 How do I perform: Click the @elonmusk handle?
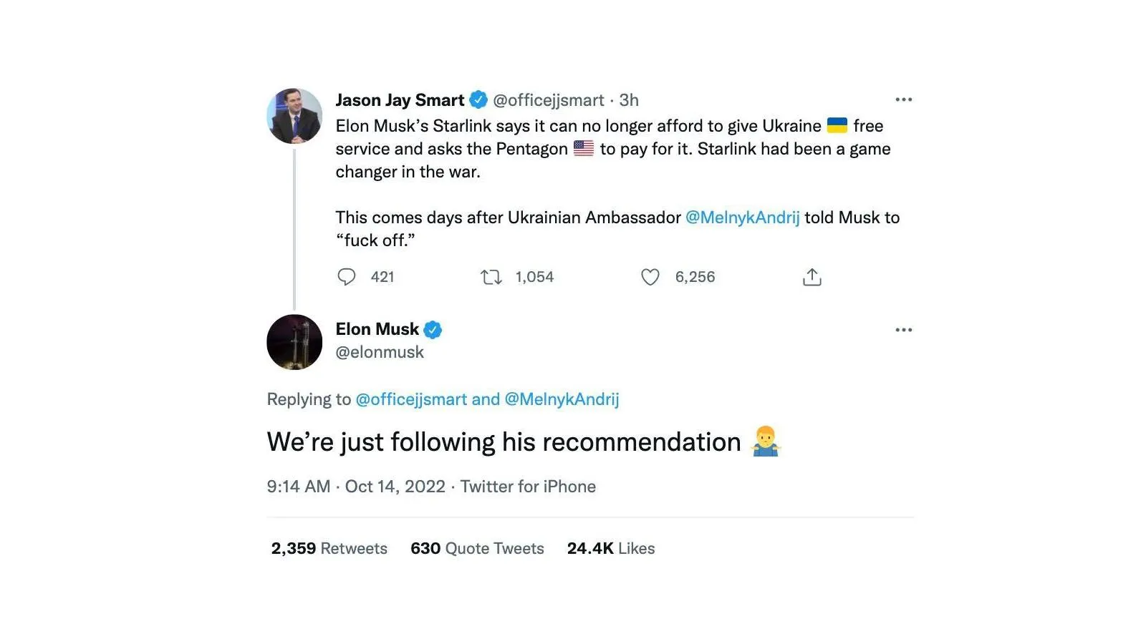(x=380, y=352)
